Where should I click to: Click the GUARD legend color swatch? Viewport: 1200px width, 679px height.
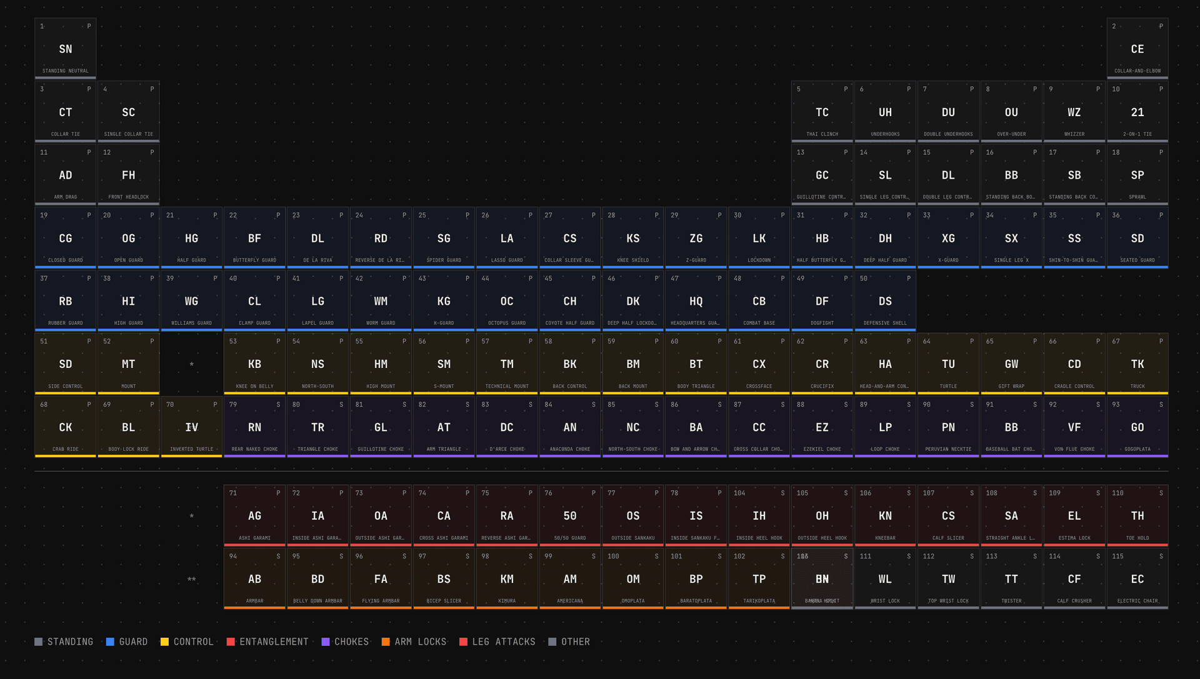point(110,642)
